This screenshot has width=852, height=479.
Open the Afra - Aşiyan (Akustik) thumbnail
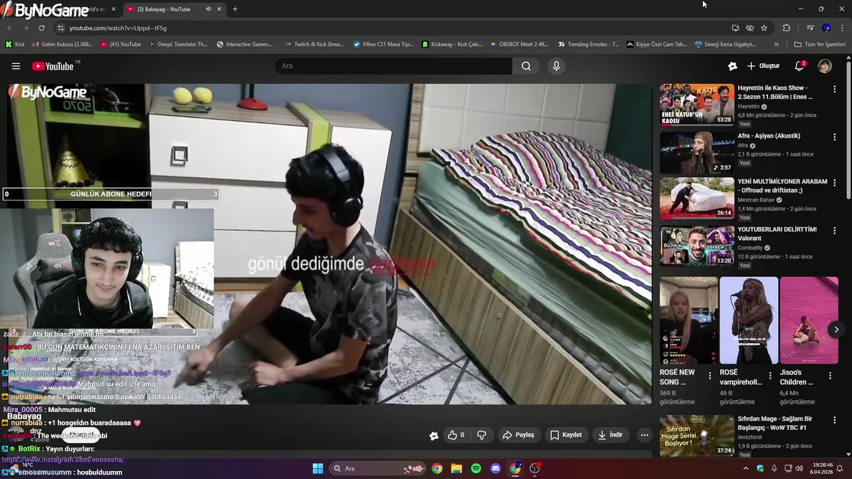(697, 152)
